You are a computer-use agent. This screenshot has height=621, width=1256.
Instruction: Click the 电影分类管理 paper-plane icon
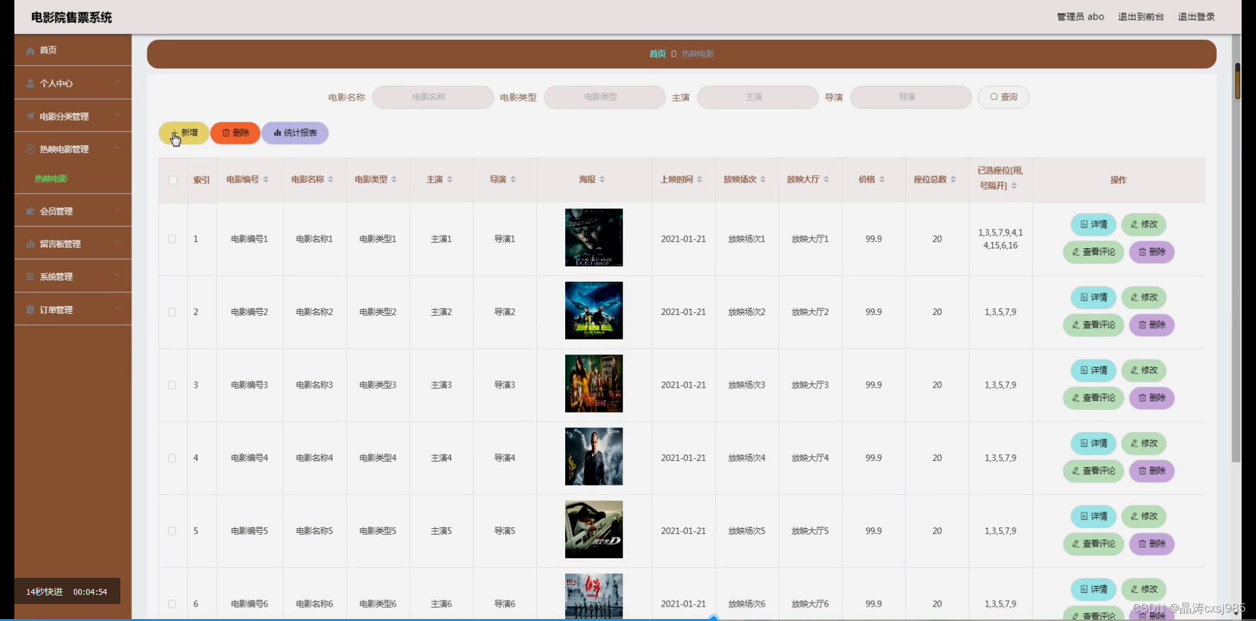(30, 116)
